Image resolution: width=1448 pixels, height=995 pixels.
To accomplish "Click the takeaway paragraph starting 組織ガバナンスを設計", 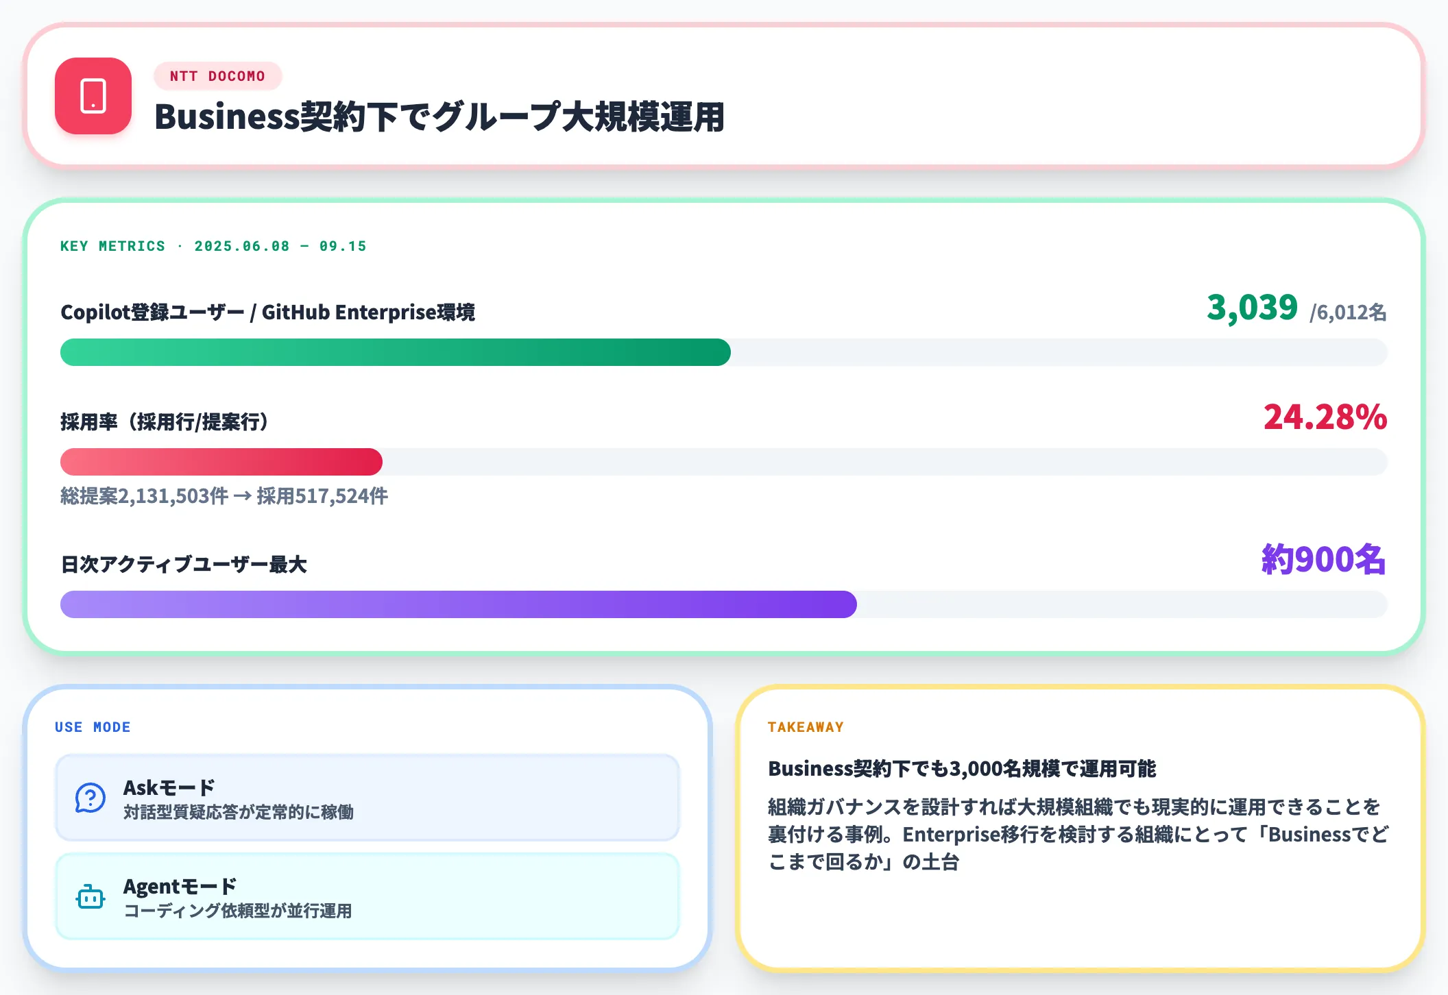I will 1078,835.
